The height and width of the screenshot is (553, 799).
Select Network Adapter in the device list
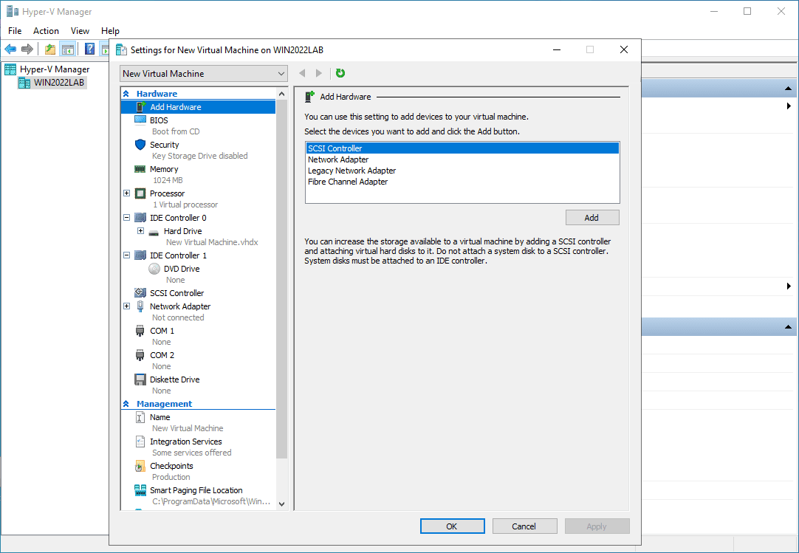coord(462,159)
